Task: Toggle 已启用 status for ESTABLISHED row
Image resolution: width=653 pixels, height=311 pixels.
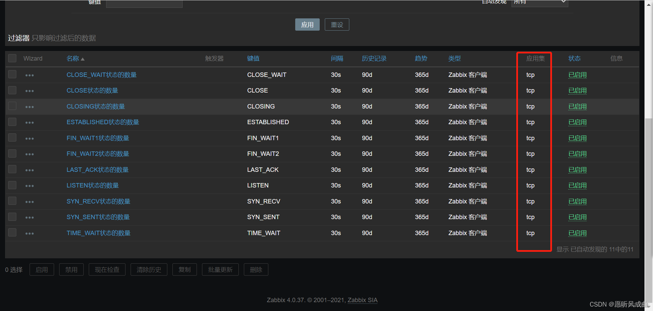Action: 577,122
